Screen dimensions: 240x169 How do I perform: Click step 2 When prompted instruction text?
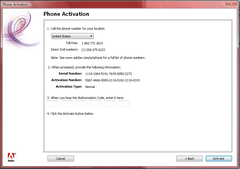click(x=84, y=67)
